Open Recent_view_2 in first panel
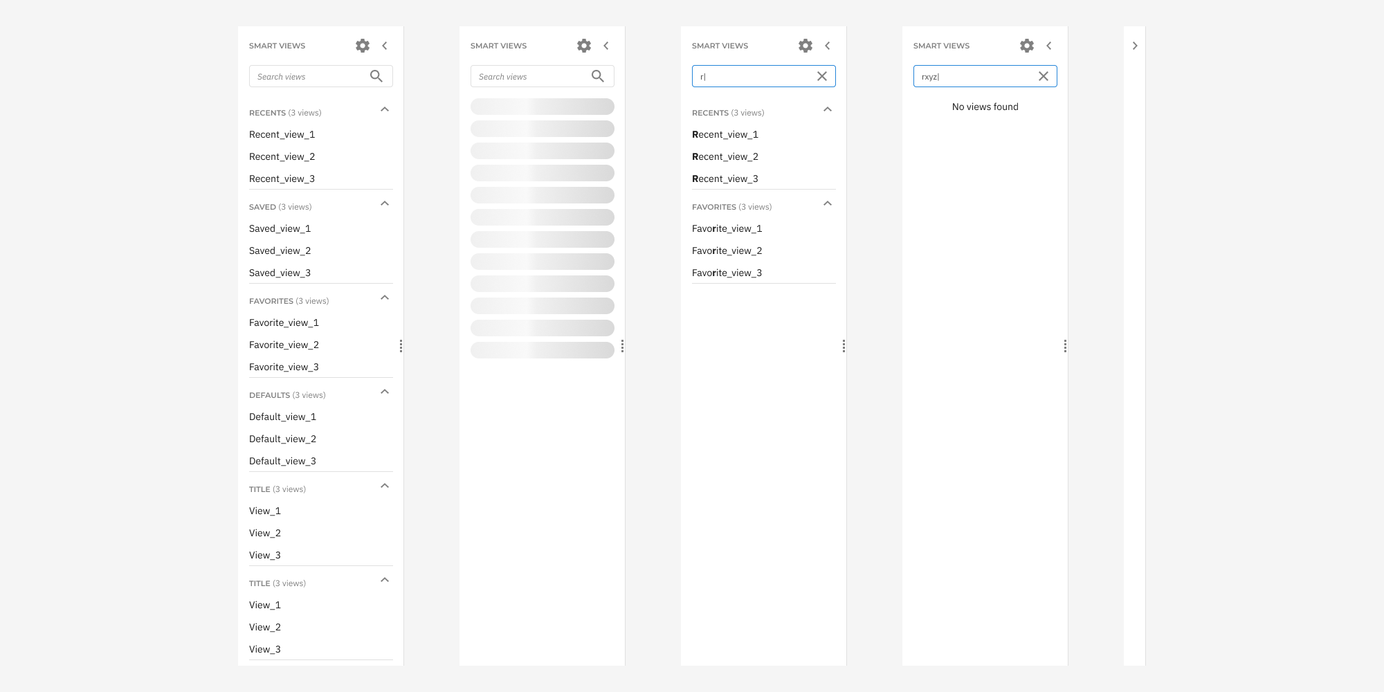The image size is (1384, 692). [x=282, y=156]
